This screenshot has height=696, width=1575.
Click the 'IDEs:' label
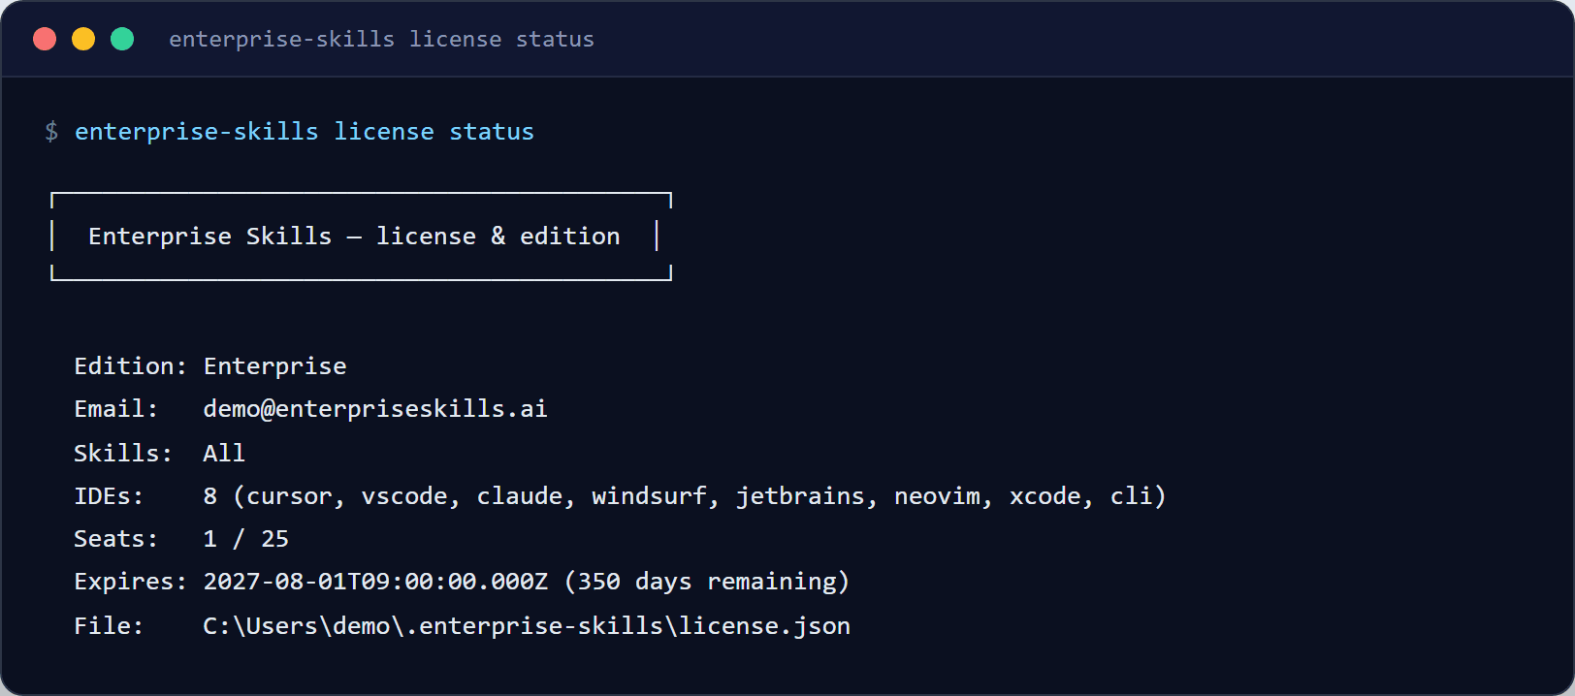tap(109, 496)
